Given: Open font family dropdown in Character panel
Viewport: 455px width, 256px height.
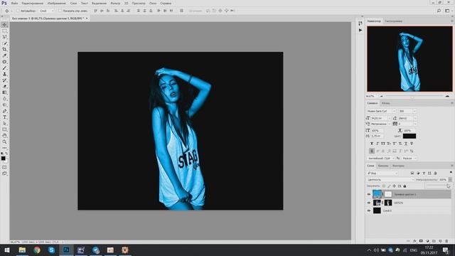Looking at the screenshot, I should coord(381,111).
